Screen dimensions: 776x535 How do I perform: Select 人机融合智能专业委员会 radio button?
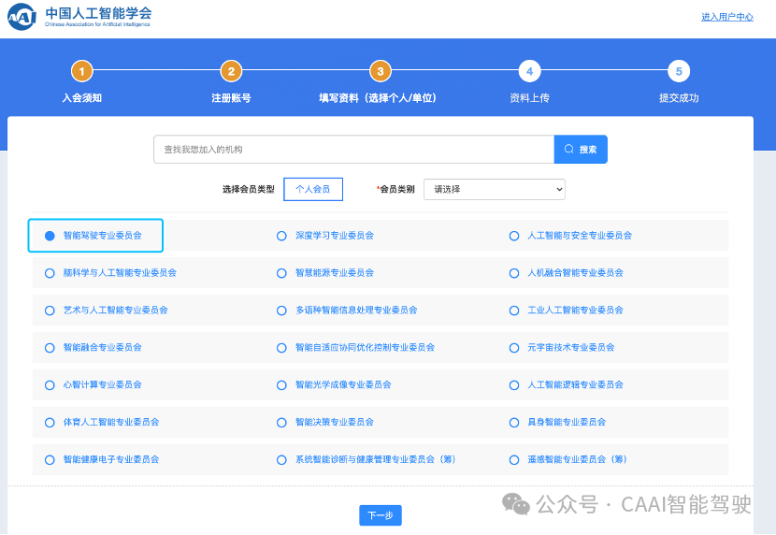click(x=514, y=273)
